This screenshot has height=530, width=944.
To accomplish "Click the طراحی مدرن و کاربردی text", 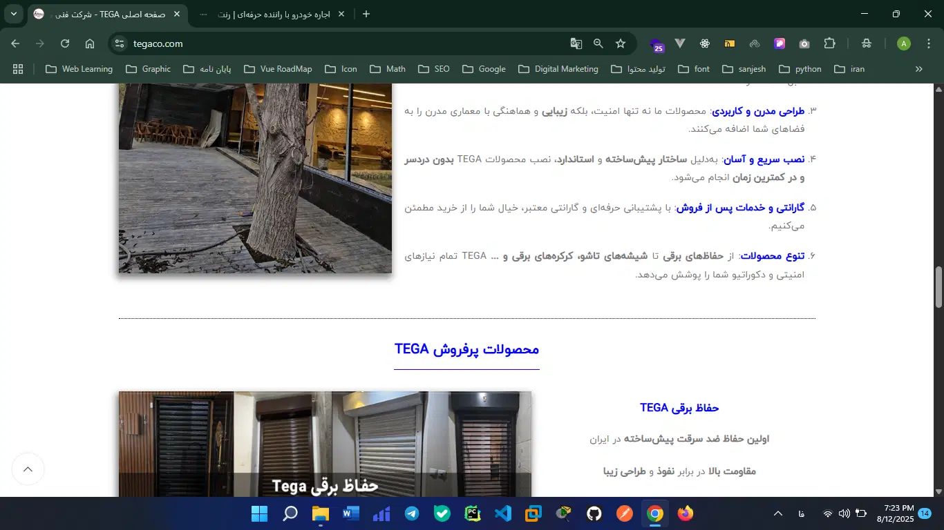I will (758, 110).
